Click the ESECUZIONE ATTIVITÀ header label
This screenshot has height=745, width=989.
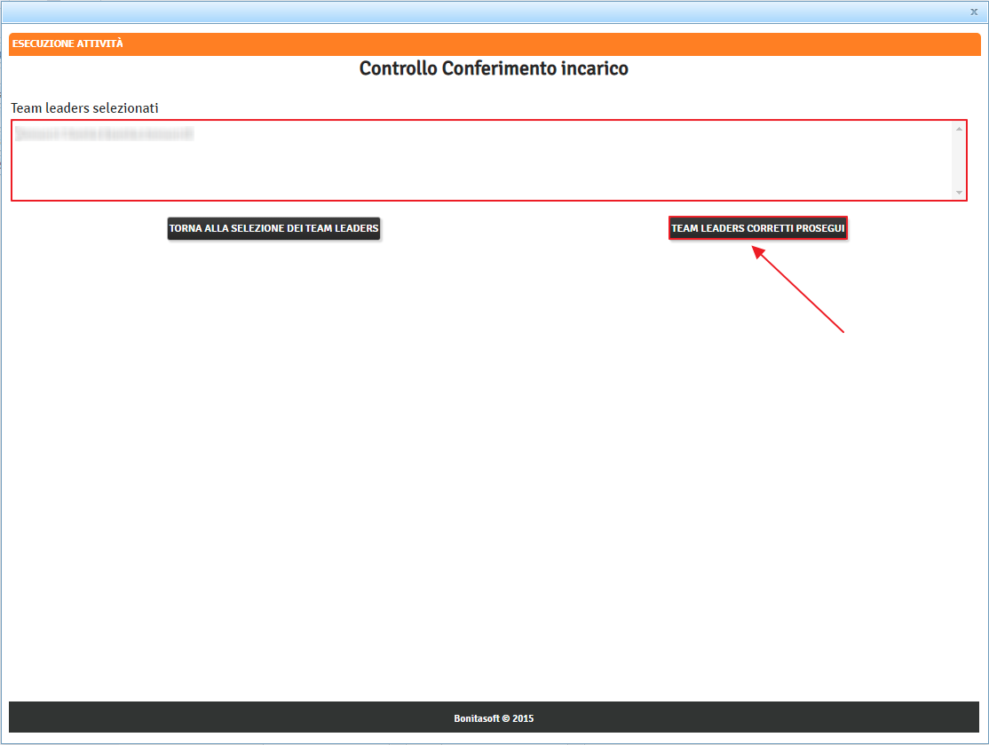67,44
